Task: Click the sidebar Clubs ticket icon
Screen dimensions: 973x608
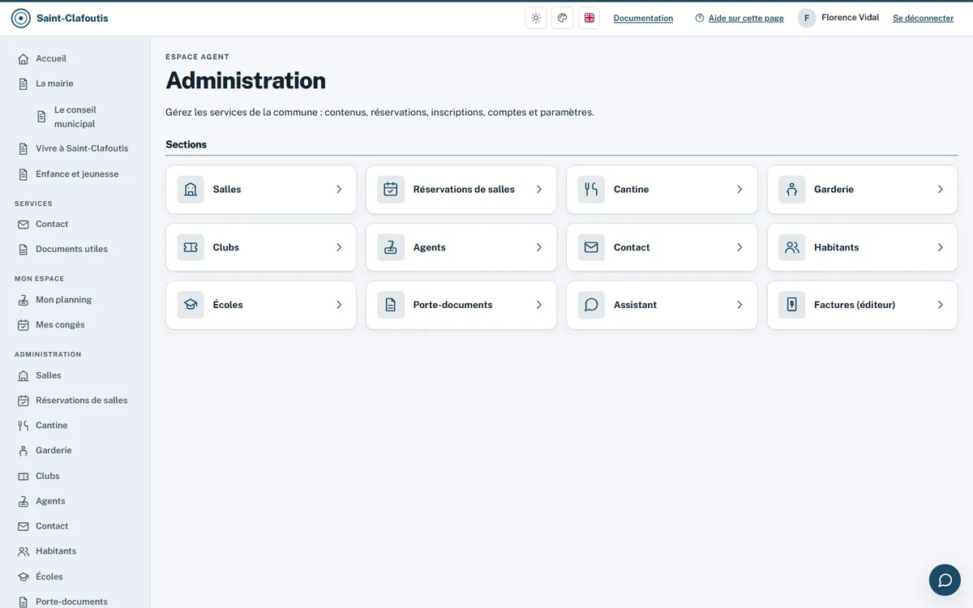Action: [x=24, y=476]
